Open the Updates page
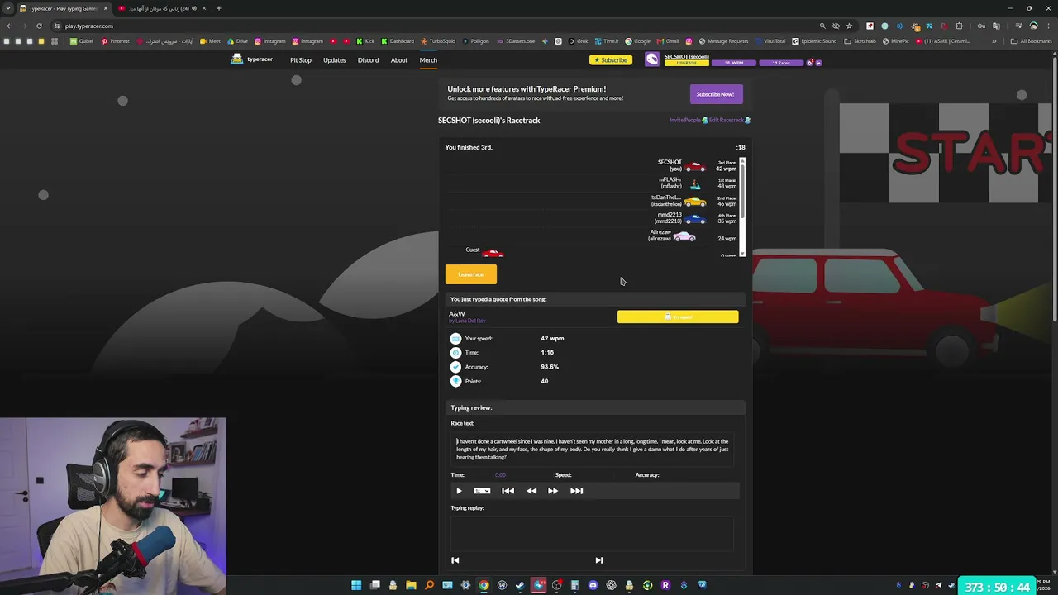This screenshot has height=595, width=1058. (334, 60)
